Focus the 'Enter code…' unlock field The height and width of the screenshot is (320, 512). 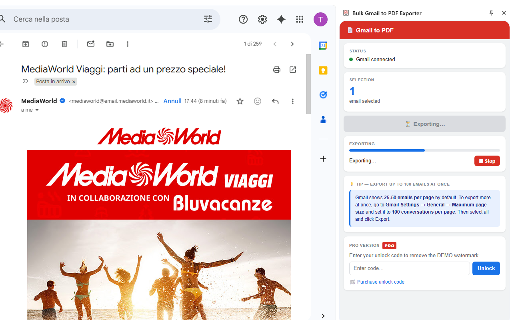pyautogui.click(x=410, y=268)
